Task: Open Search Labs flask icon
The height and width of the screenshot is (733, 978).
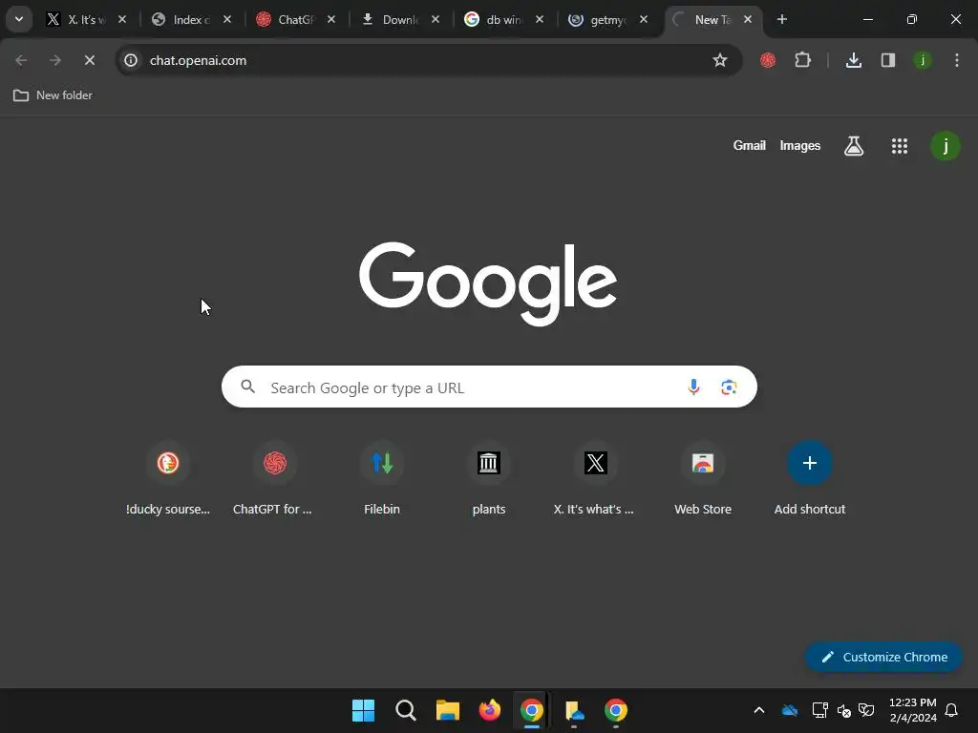Action: [x=854, y=146]
